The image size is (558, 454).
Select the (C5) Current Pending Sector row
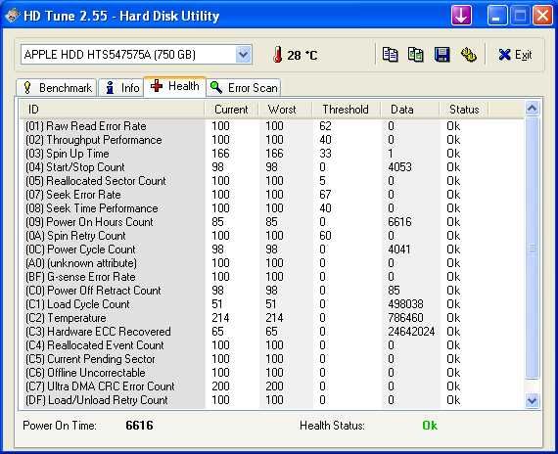click(272, 359)
